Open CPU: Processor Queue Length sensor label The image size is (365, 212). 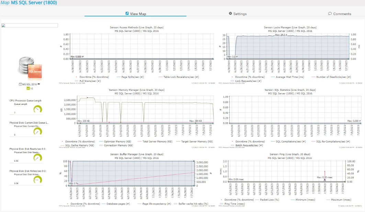coord(25,101)
